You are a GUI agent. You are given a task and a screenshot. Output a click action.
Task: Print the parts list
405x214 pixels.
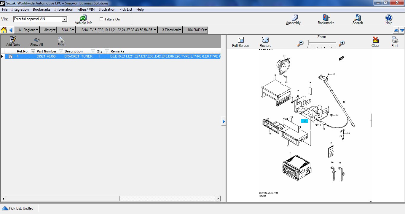(x=61, y=41)
